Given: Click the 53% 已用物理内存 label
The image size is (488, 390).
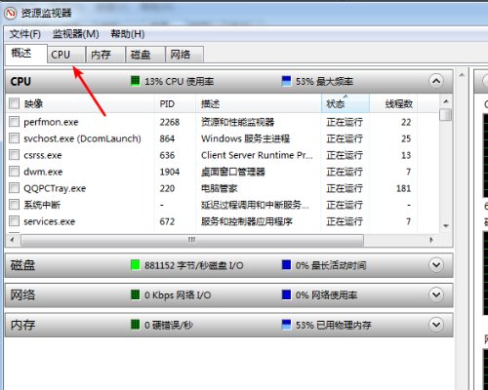Looking at the screenshot, I should [333, 325].
